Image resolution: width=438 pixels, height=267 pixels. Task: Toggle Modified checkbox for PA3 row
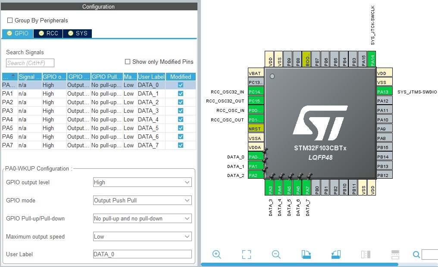click(x=181, y=111)
